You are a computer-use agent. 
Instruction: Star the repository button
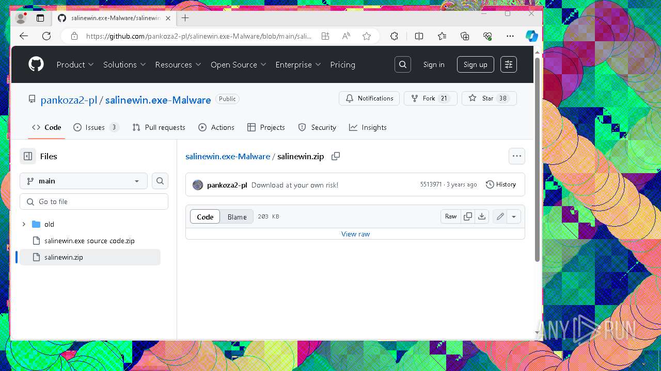489,98
